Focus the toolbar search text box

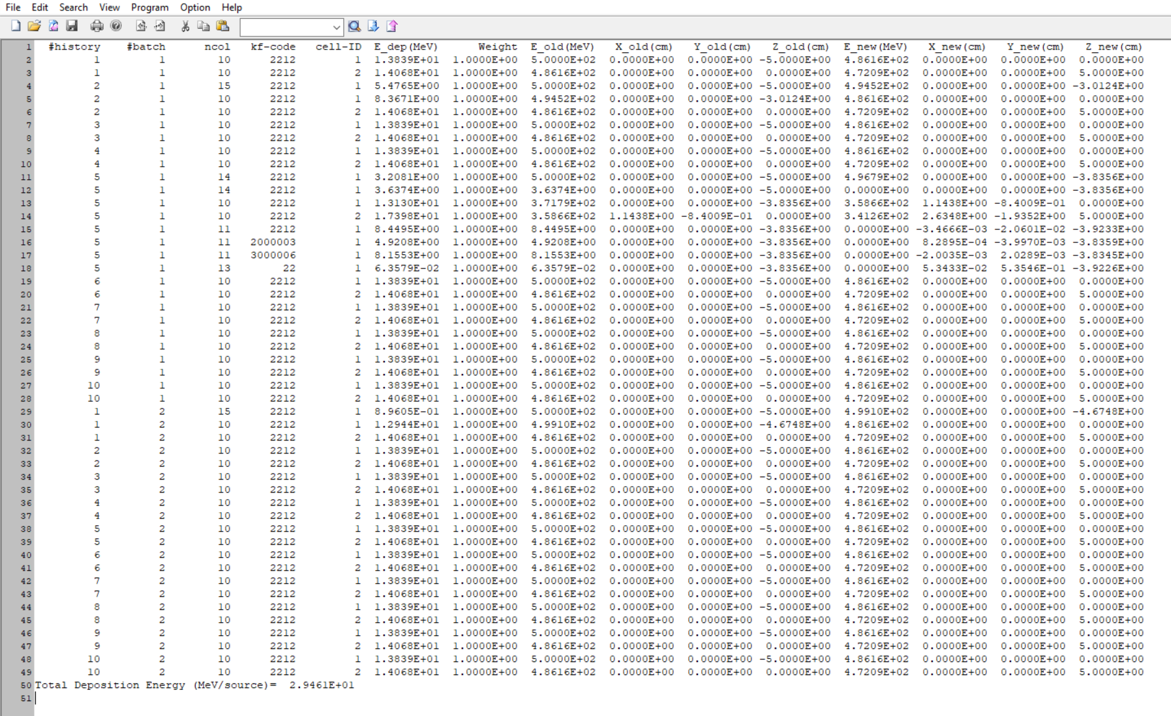coord(286,27)
